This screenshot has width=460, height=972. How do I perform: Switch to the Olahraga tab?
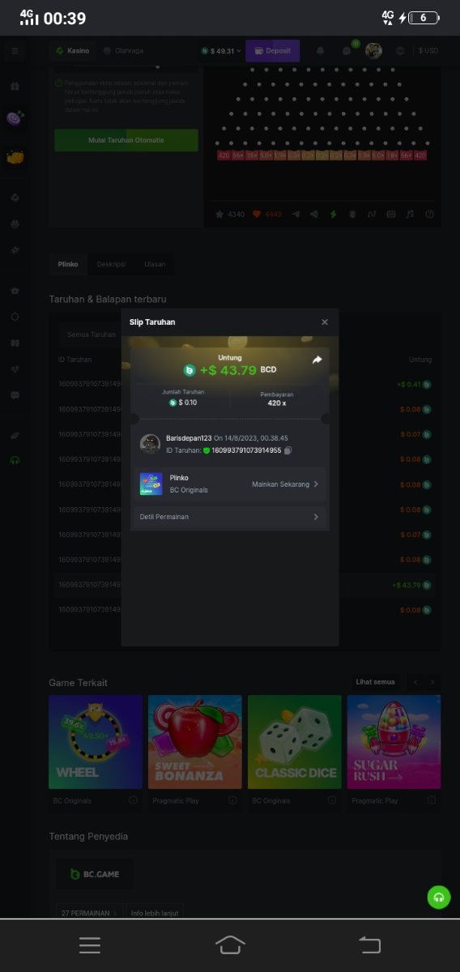[x=123, y=51]
